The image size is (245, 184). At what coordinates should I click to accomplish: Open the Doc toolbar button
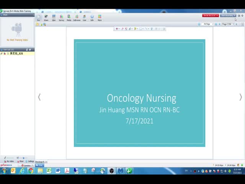[38, 18]
